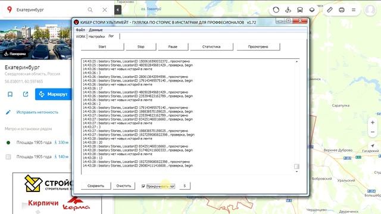Click the Start button in Кибер Стори window
The height and width of the screenshot is (214, 381).
click(x=102, y=46)
